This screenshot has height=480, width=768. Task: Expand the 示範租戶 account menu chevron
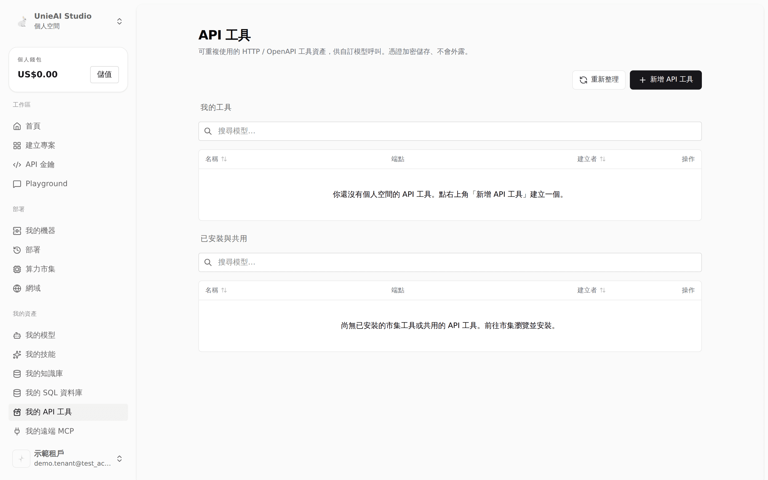[119, 459]
